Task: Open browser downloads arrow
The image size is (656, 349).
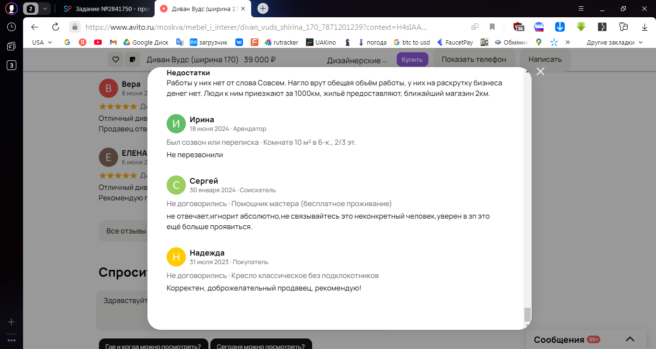Action: 644,27
